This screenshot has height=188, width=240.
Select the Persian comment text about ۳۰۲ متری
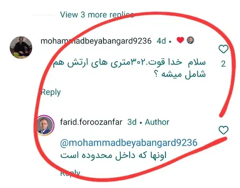tap(129, 69)
